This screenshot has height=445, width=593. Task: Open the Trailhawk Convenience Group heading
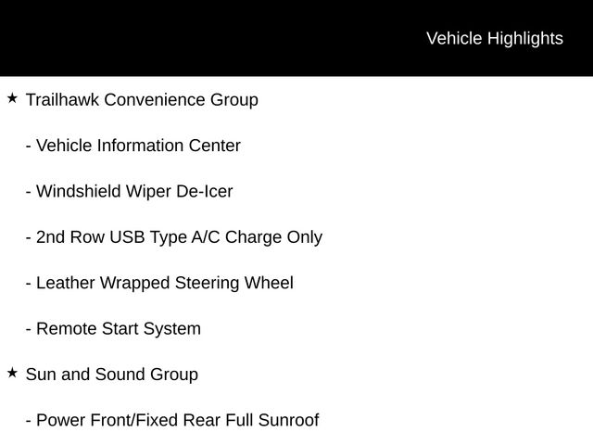click(142, 99)
